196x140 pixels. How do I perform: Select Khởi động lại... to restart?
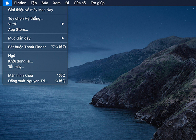tap(35, 61)
